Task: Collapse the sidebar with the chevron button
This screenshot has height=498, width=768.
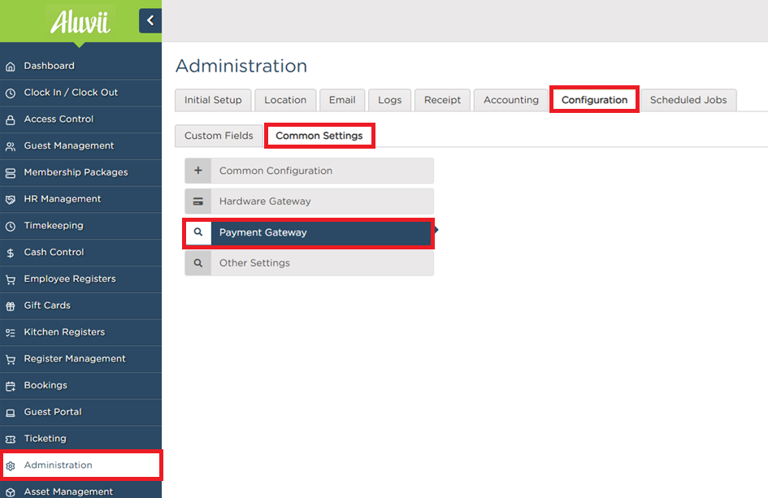Action: tap(150, 20)
